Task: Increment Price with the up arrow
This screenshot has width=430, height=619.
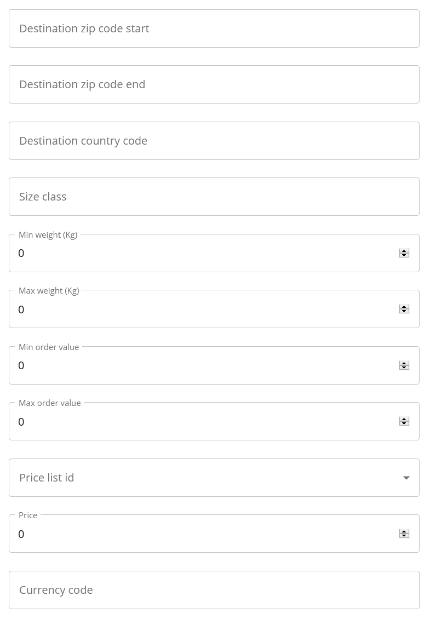Action: tap(404, 531)
